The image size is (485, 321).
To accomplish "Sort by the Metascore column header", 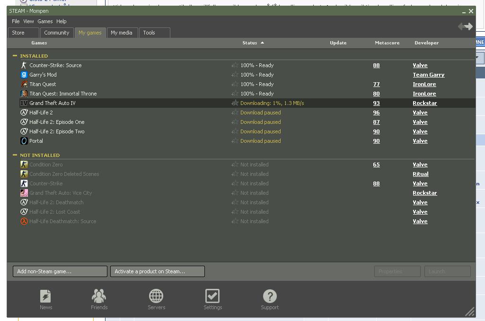I will point(387,43).
